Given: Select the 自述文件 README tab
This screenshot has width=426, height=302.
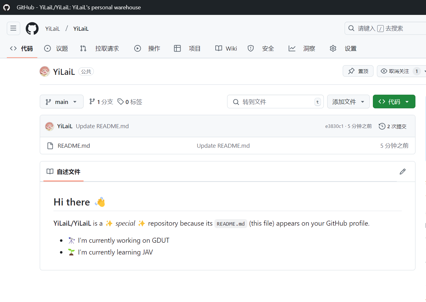Looking at the screenshot, I should click(x=63, y=172).
